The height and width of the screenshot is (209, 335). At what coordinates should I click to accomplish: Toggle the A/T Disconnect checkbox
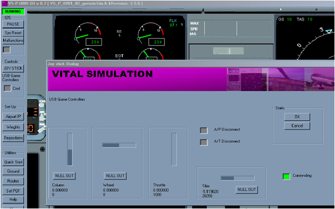click(204, 142)
